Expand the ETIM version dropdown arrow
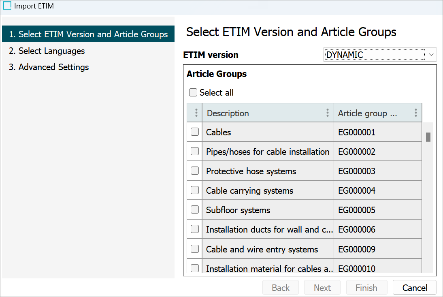443x297 pixels. [x=431, y=54]
